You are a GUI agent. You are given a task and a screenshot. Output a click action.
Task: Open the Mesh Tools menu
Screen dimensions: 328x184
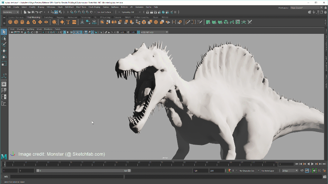pyautogui.click(x=81, y=7)
